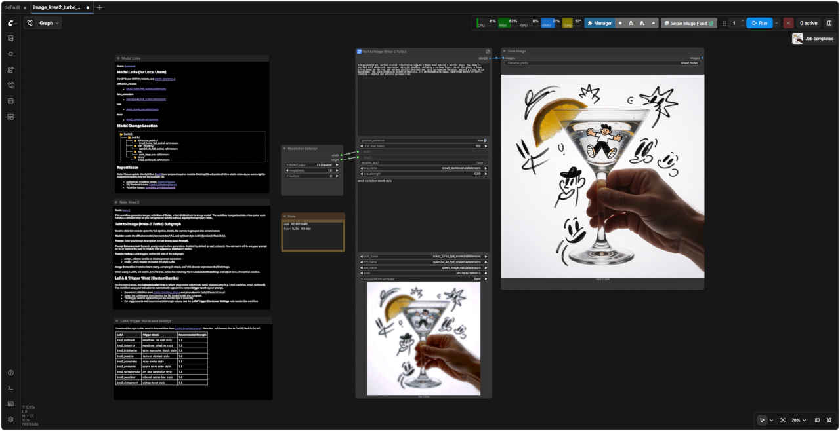Click the multiple value in Resolution Selector
The image size is (840, 431).
click(312, 176)
